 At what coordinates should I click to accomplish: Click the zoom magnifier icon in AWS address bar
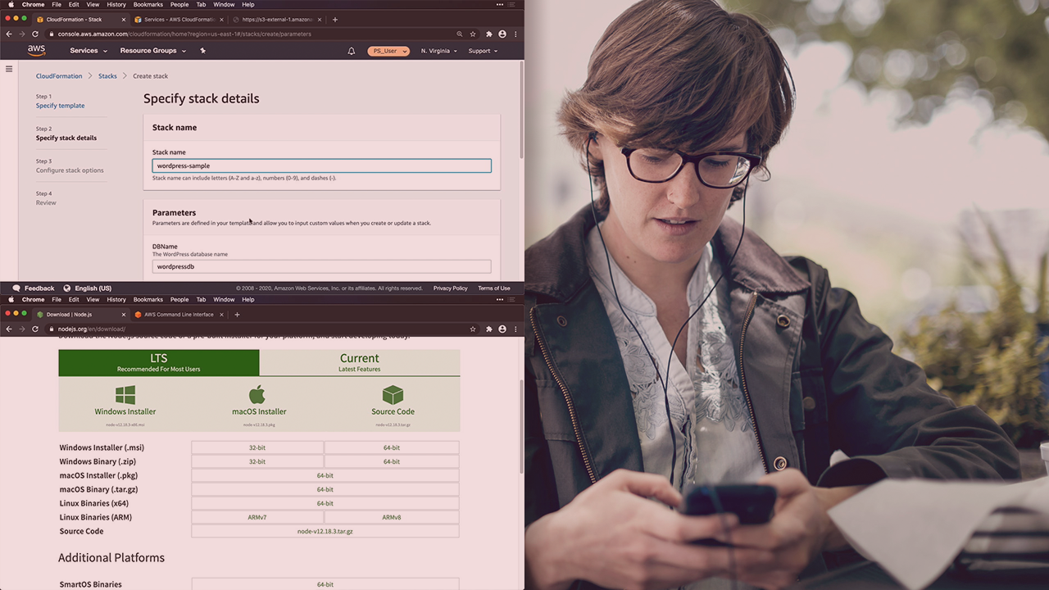pyautogui.click(x=460, y=34)
